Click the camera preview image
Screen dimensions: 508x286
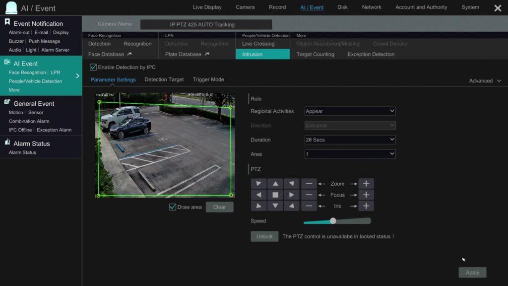(165, 145)
